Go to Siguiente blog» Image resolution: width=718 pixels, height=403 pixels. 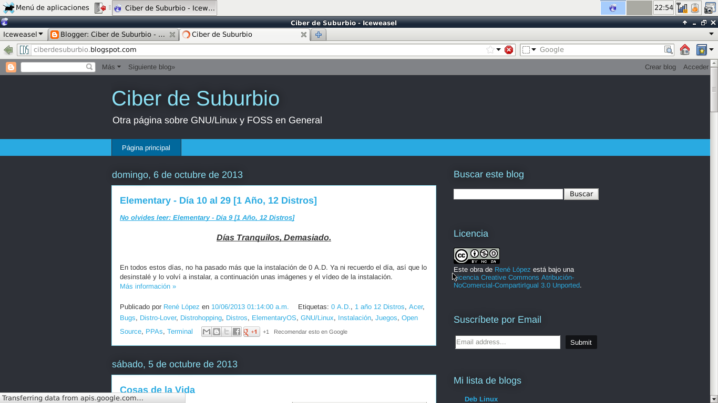[151, 67]
